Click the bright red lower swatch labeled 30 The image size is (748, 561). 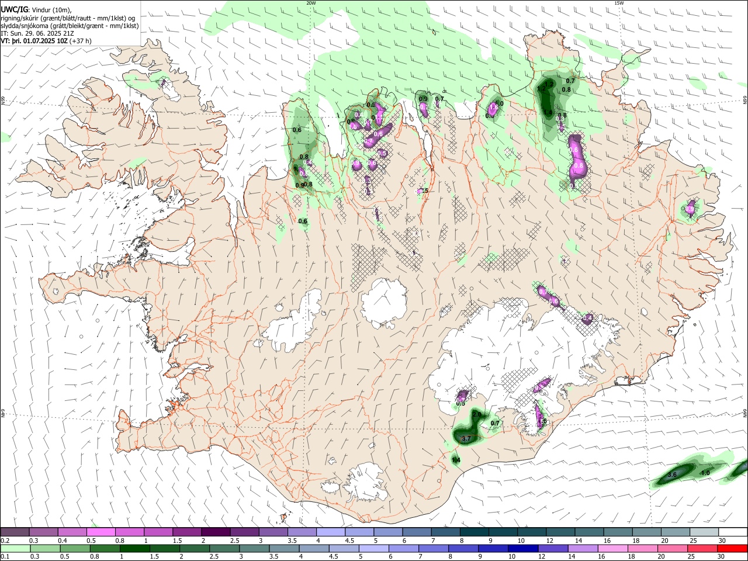(x=732, y=548)
